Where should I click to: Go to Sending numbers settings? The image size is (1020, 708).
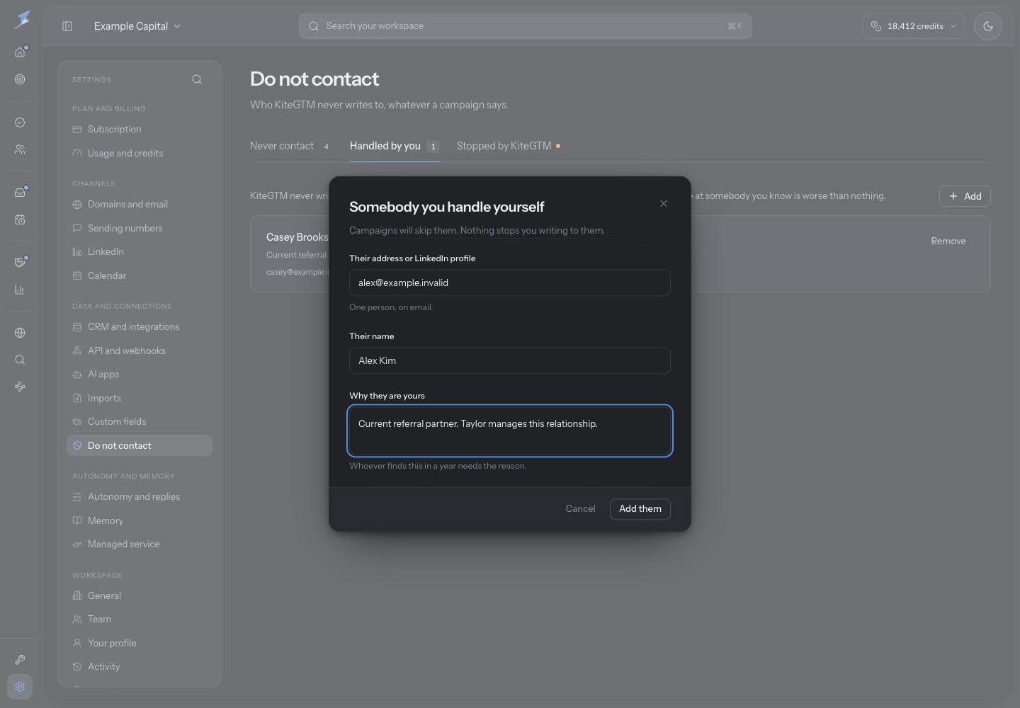coord(140,228)
